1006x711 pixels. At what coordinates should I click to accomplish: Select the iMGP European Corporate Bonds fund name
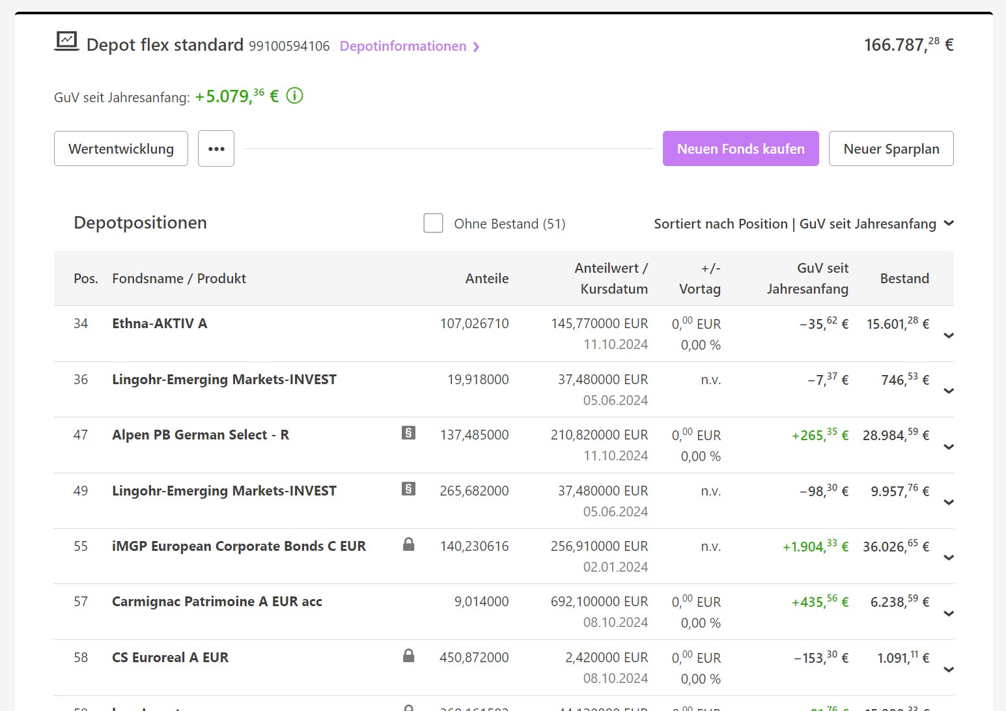coord(239,546)
